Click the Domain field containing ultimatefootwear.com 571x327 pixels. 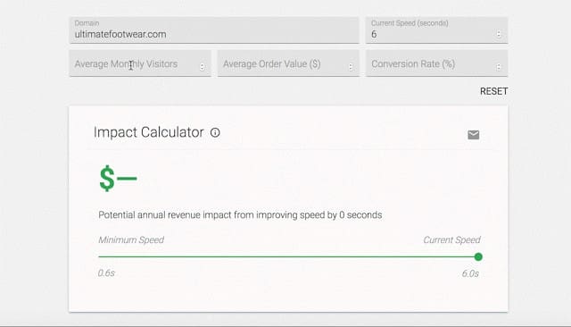[214, 30]
